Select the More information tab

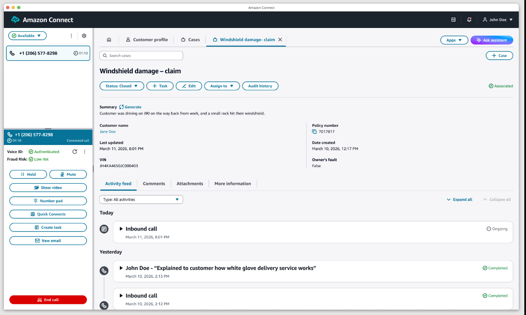[x=233, y=184]
